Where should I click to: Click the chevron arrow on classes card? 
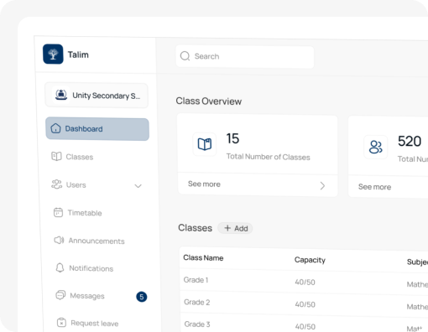pos(322,185)
